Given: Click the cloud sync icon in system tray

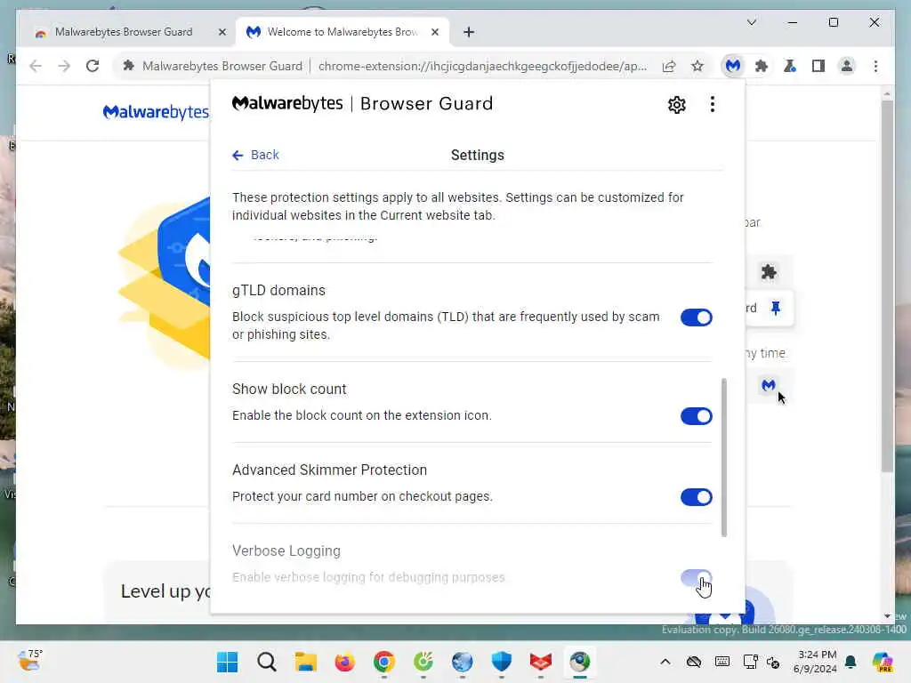Looking at the screenshot, I should coord(694,662).
